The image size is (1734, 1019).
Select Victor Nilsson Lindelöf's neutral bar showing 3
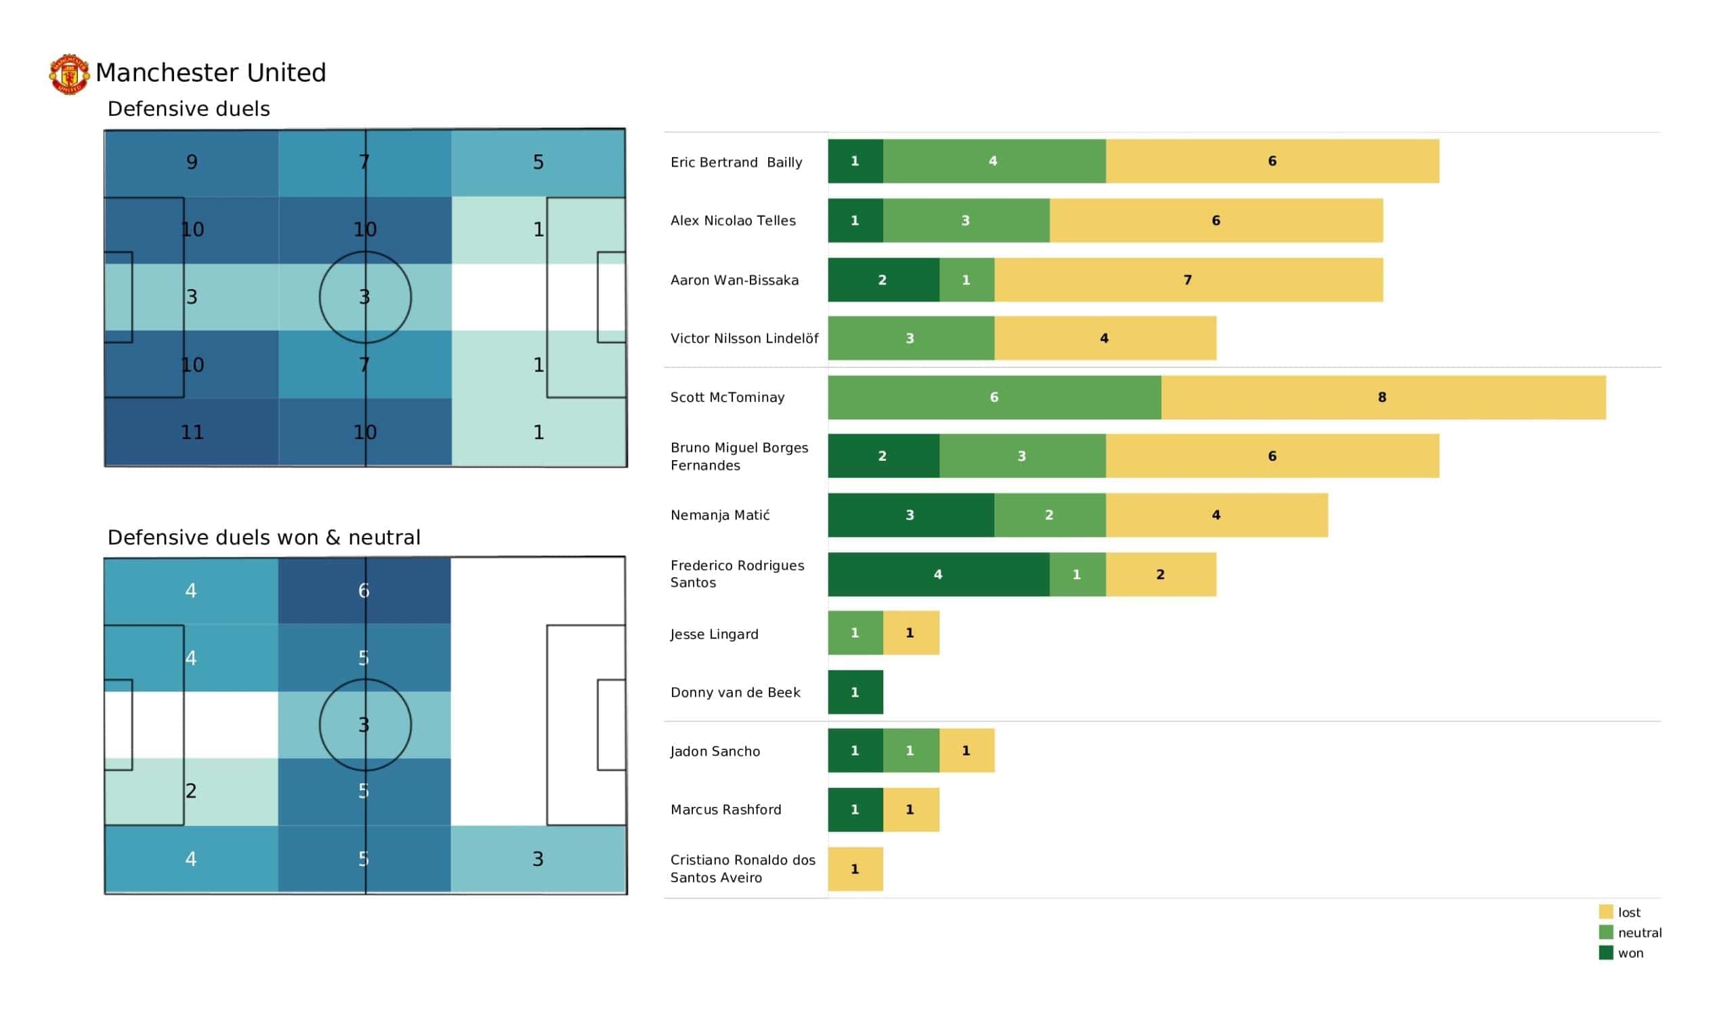tap(910, 338)
